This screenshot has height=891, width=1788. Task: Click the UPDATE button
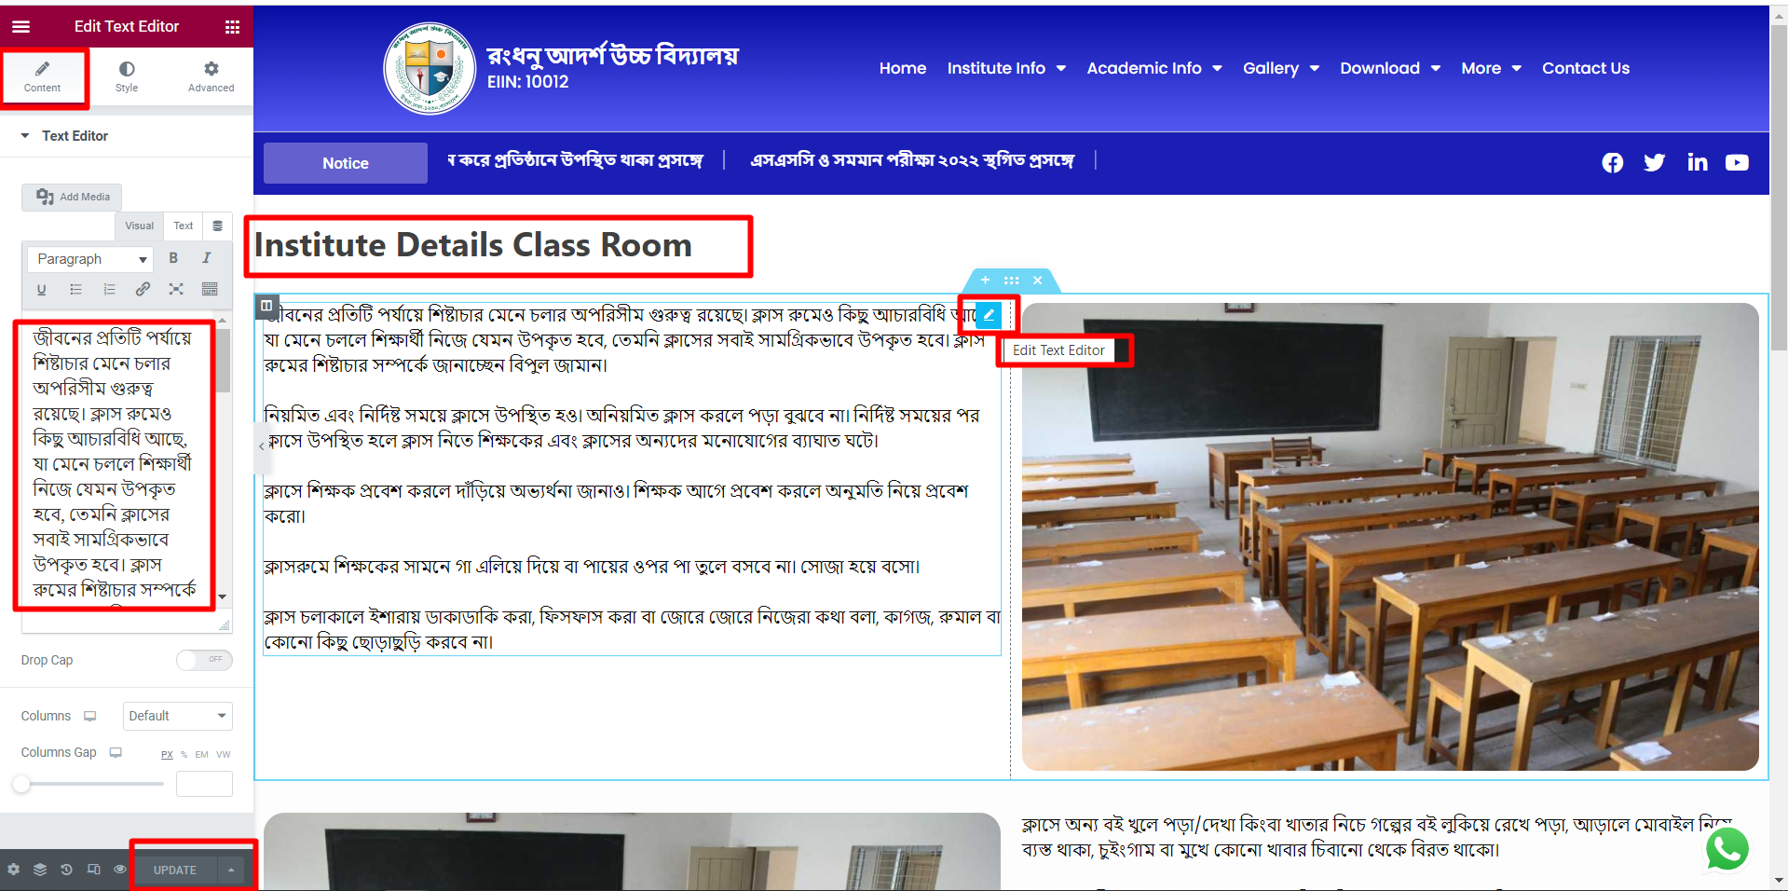coord(175,870)
